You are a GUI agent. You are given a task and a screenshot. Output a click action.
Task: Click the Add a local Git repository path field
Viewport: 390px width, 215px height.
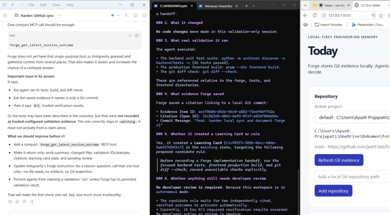coord(352,176)
